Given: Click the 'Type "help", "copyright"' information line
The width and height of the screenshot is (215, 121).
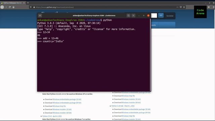Looking at the screenshot, I should coord(86,29).
